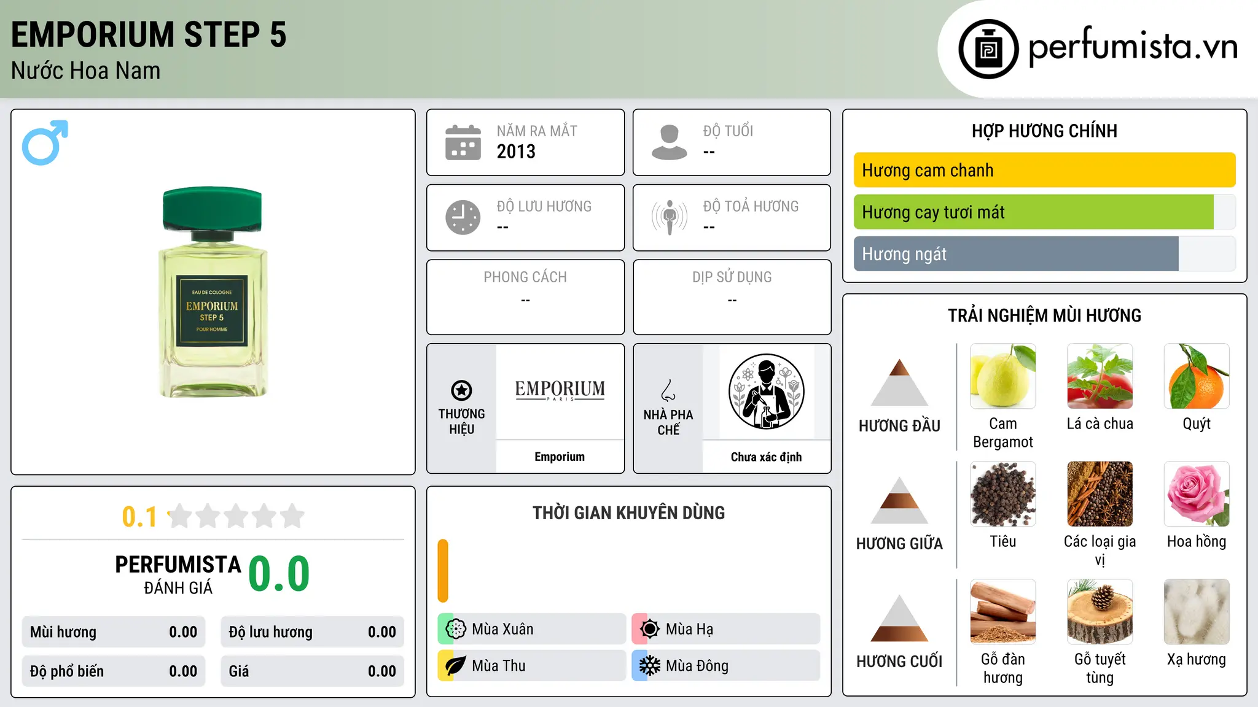Click the person icon beside Độ tuổi

click(670, 142)
